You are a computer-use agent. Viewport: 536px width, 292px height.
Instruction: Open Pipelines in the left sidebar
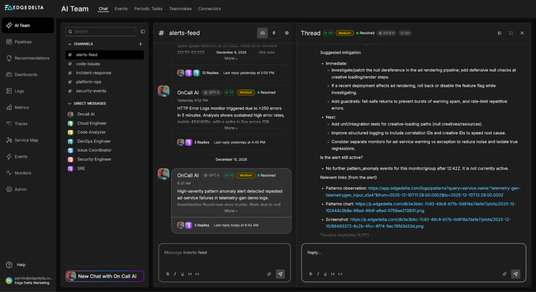pos(23,42)
